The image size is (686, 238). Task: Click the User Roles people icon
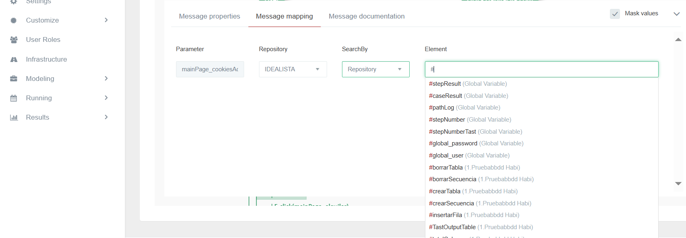(x=14, y=40)
